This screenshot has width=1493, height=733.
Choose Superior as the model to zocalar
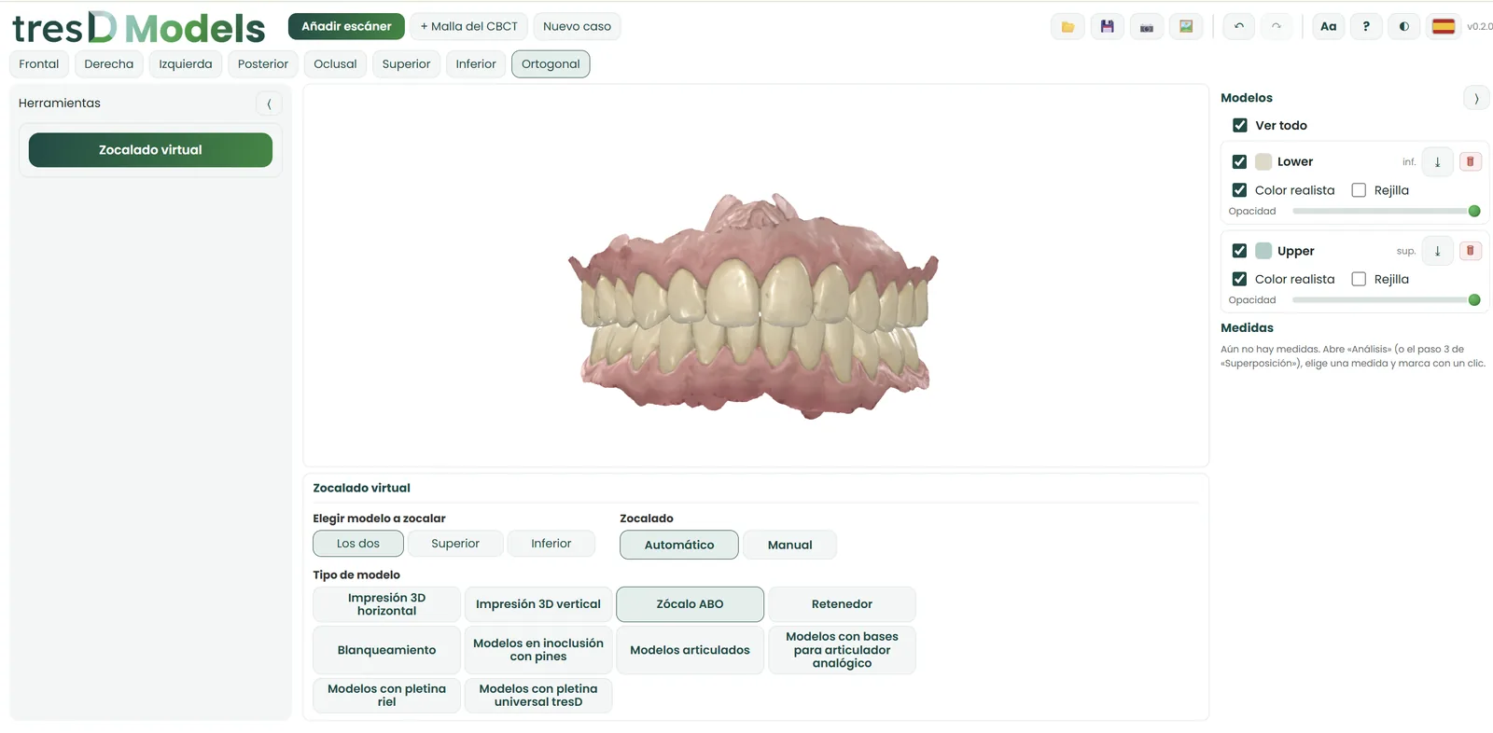point(455,544)
